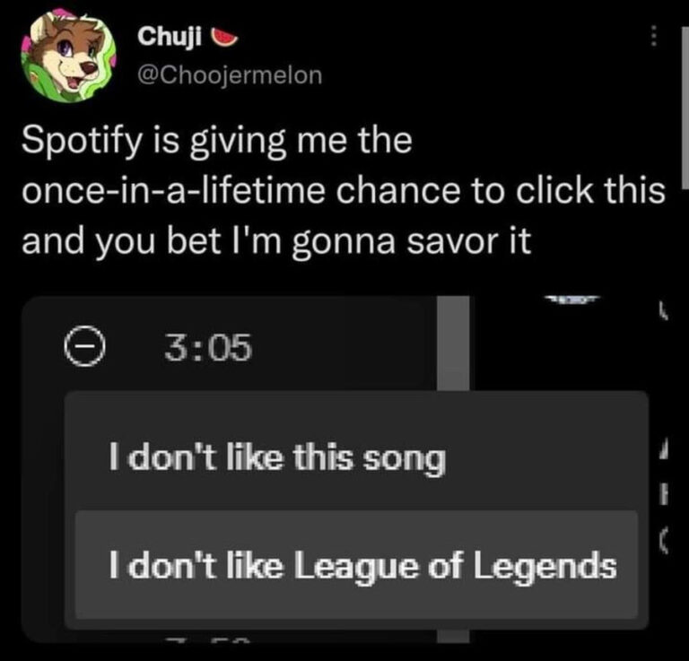
Task: Click the 3:05 track duration
Action: click(x=208, y=347)
